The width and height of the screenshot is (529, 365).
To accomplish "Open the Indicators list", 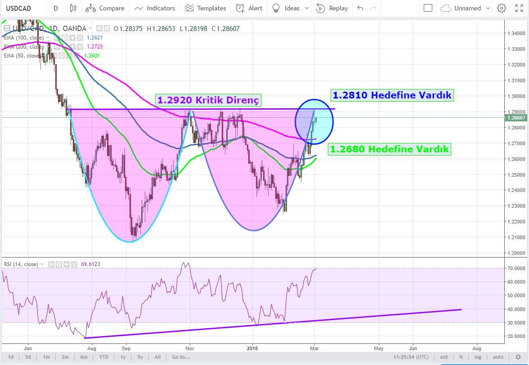I will pyautogui.click(x=155, y=8).
